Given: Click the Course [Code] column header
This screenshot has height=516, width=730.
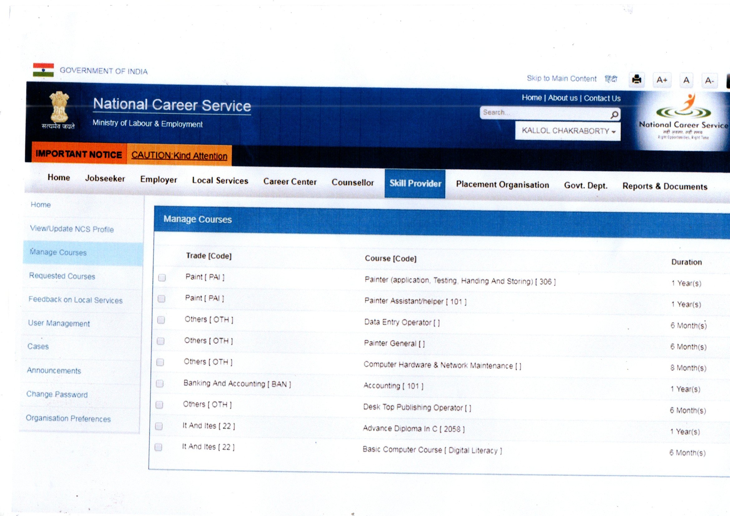Looking at the screenshot, I should [390, 259].
